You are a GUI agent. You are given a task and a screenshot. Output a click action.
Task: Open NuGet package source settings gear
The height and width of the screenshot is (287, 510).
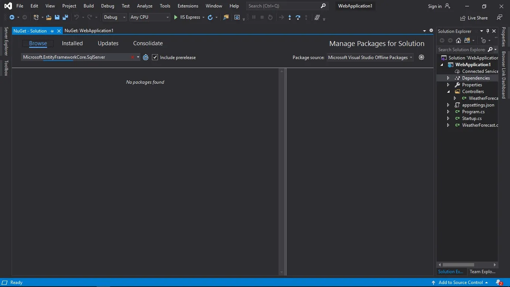[422, 57]
